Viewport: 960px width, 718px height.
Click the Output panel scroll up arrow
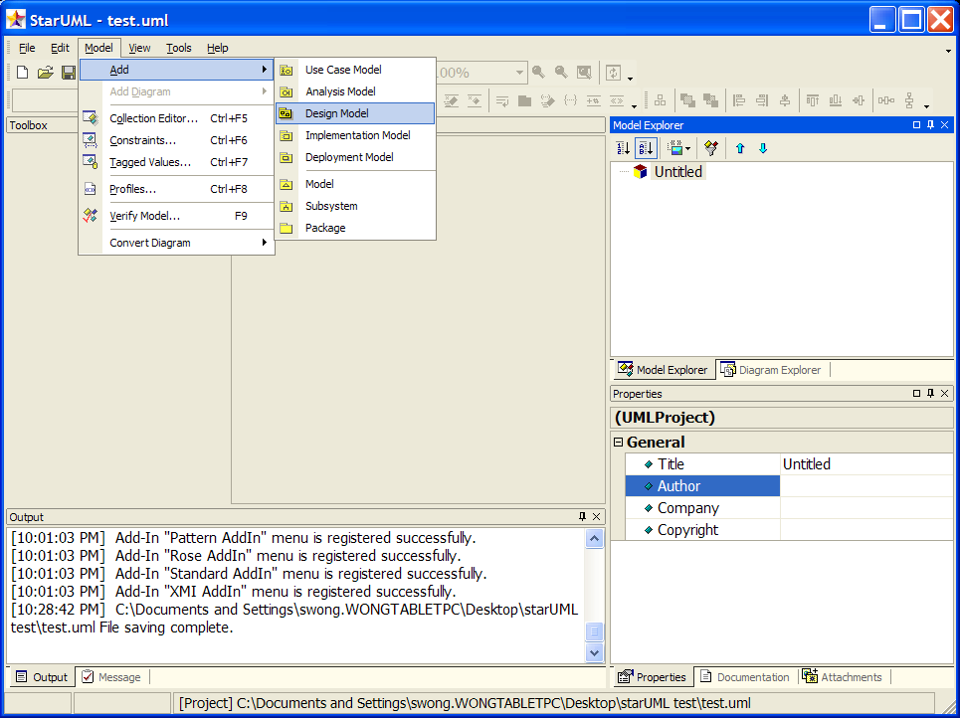tap(594, 538)
